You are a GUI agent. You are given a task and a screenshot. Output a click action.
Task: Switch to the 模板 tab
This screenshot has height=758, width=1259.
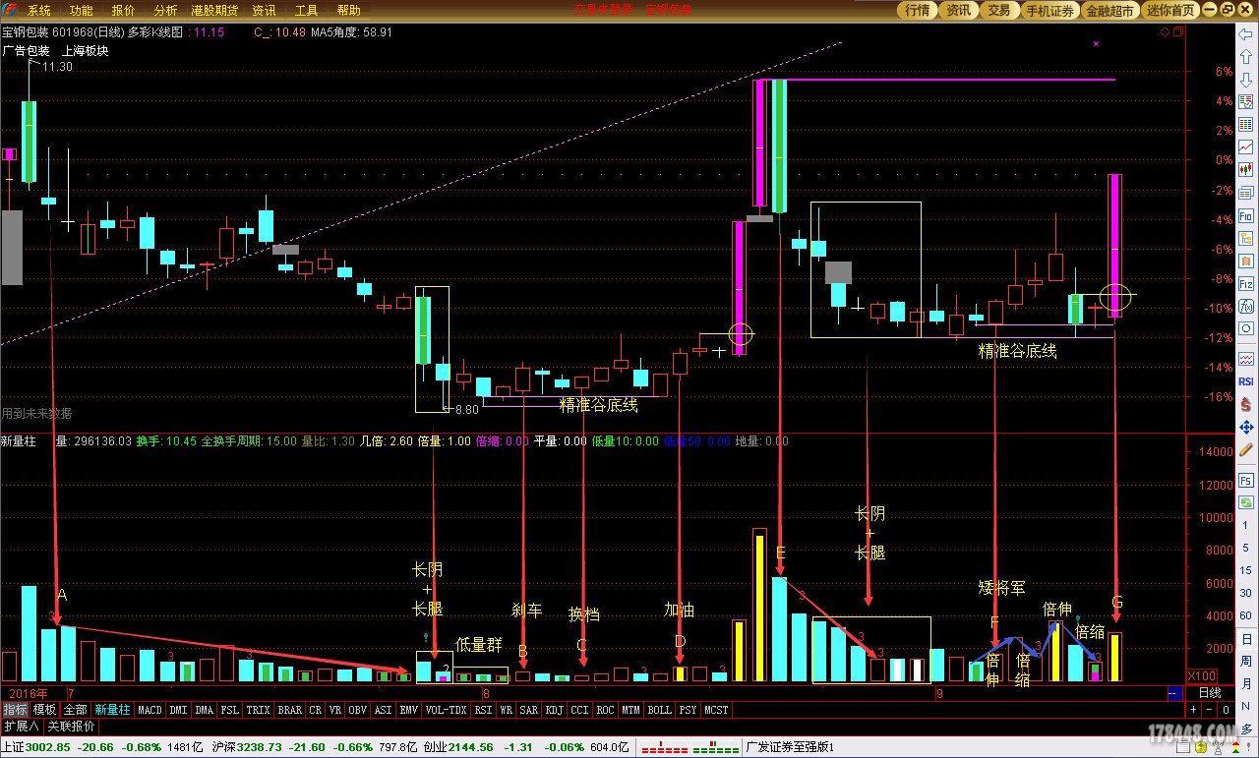[45, 710]
